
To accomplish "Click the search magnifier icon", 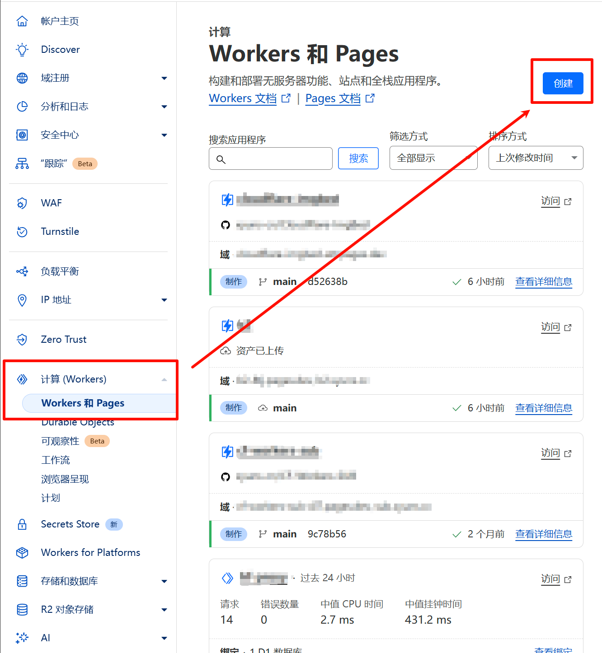I will [x=221, y=159].
